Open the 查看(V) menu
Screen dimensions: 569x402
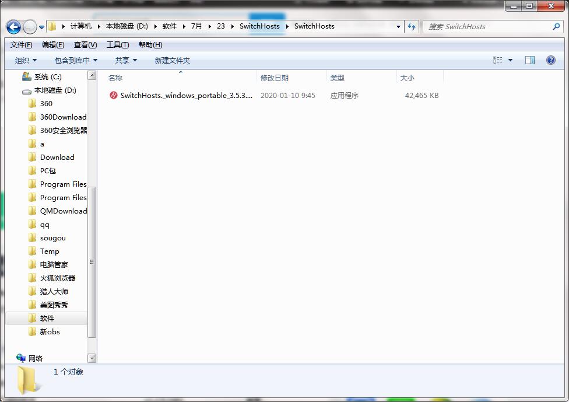point(85,45)
